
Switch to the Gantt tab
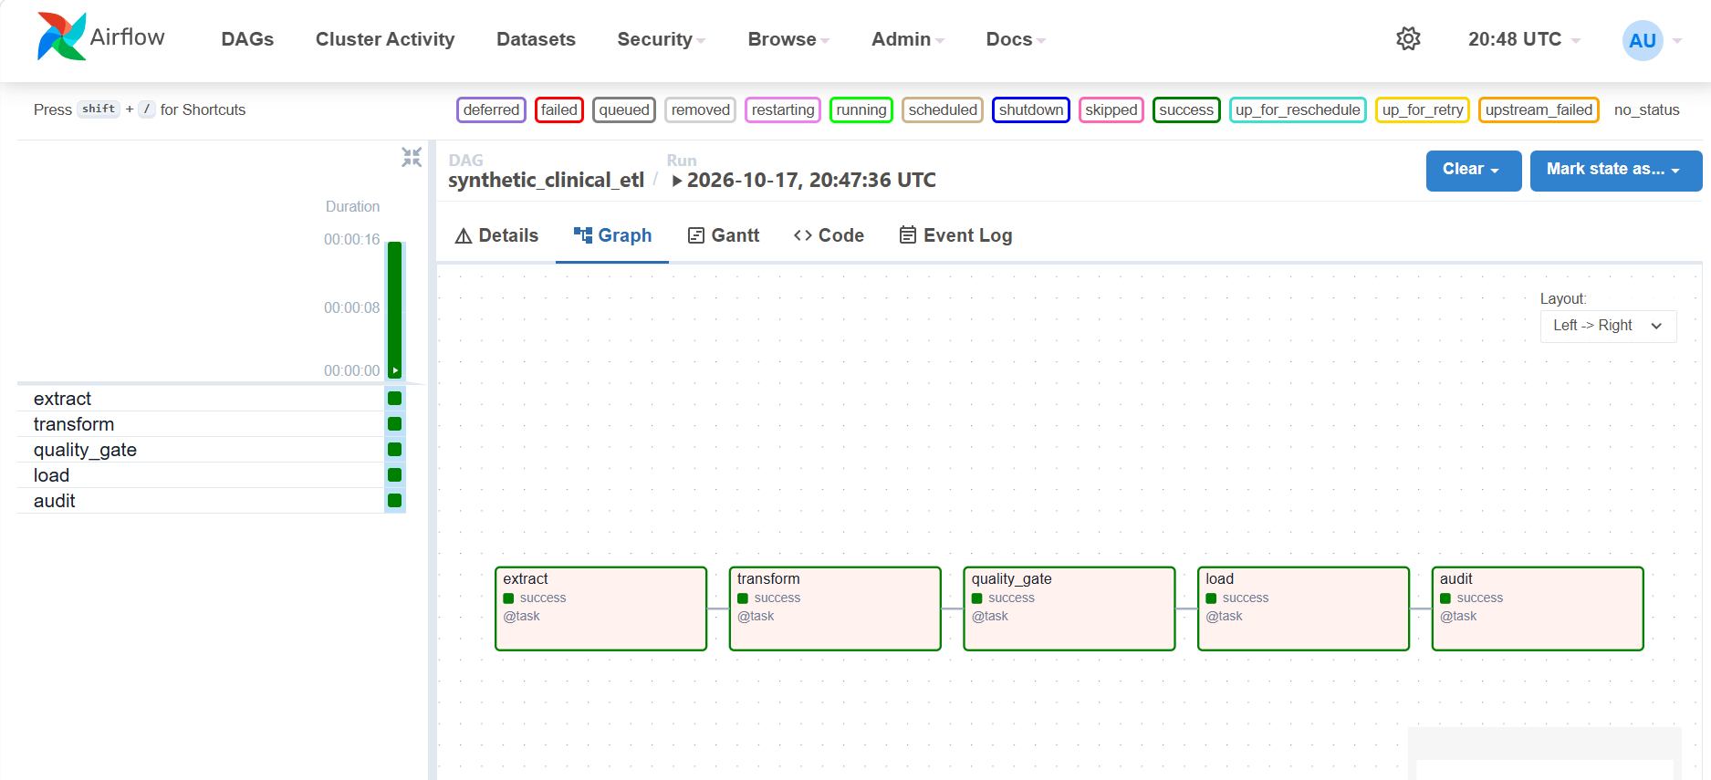(723, 235)
